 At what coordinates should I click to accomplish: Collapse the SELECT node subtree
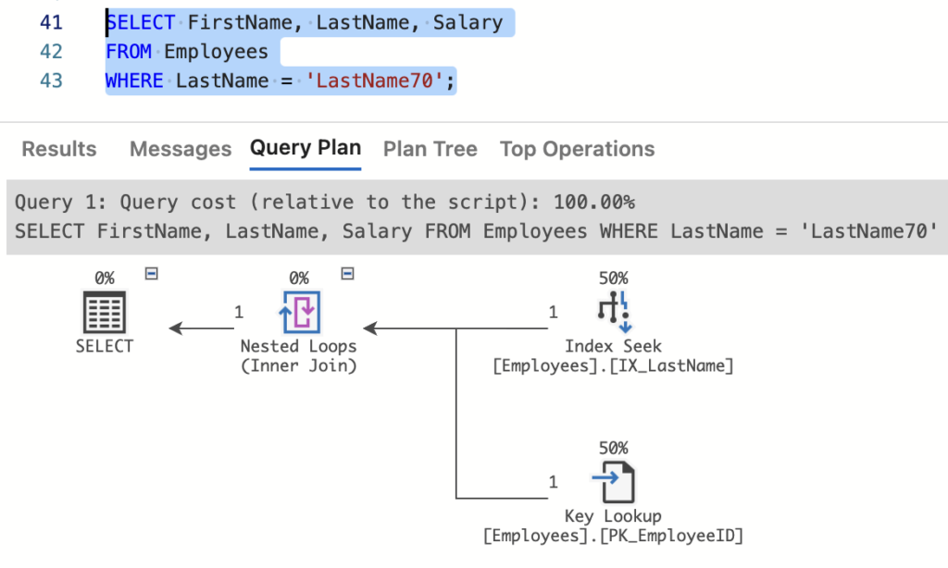151,274
